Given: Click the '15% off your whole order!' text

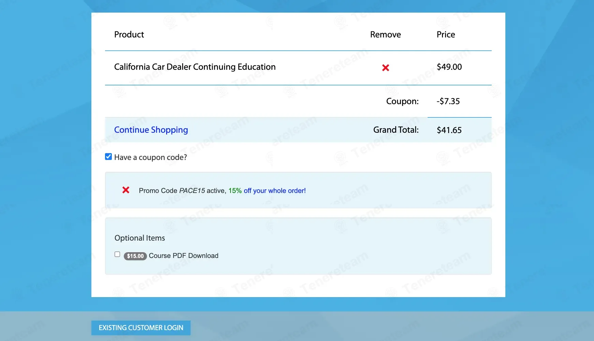Looking at the screenshot, I should pyautogui.click(x=267, y=191).
